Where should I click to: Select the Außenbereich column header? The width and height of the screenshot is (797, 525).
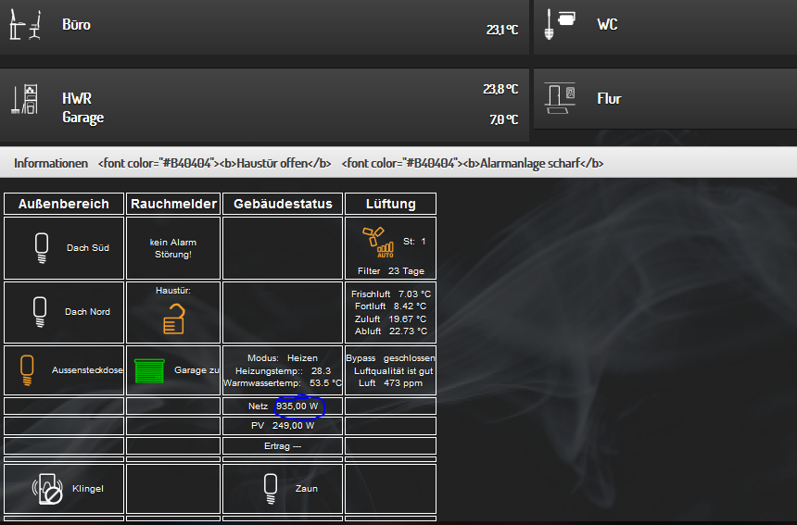click(x=64, y=204)
